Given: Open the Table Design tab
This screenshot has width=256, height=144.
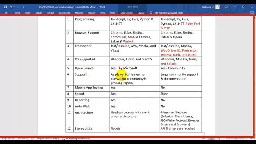Looking at the screenshot, I should pos(126,13).
